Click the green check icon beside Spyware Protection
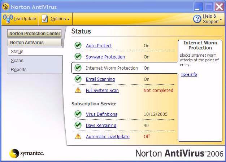This screenshot has width=226, height=162. click(78, 57)
